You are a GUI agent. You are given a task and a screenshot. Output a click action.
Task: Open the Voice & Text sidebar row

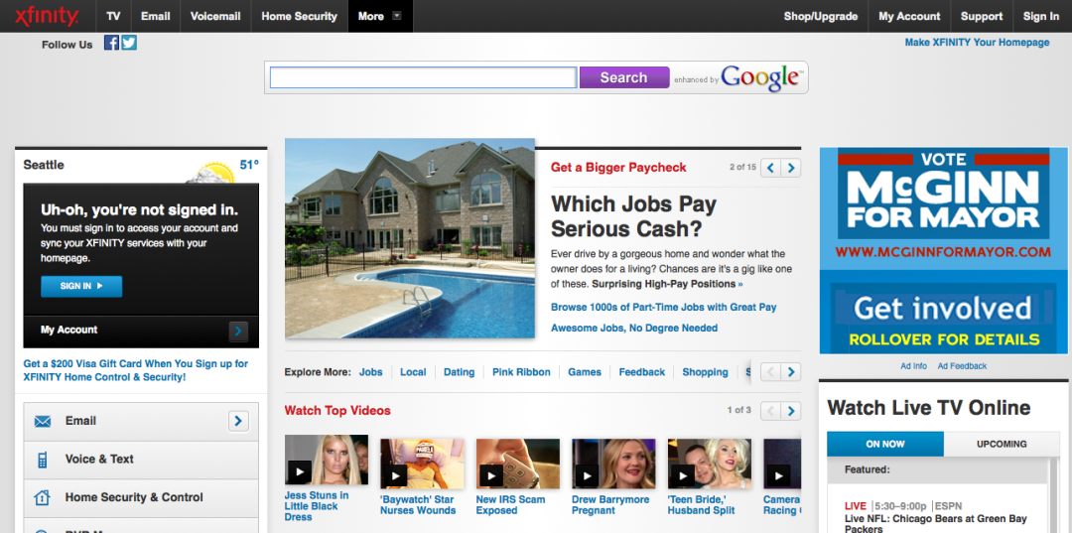tap(141, 460)
